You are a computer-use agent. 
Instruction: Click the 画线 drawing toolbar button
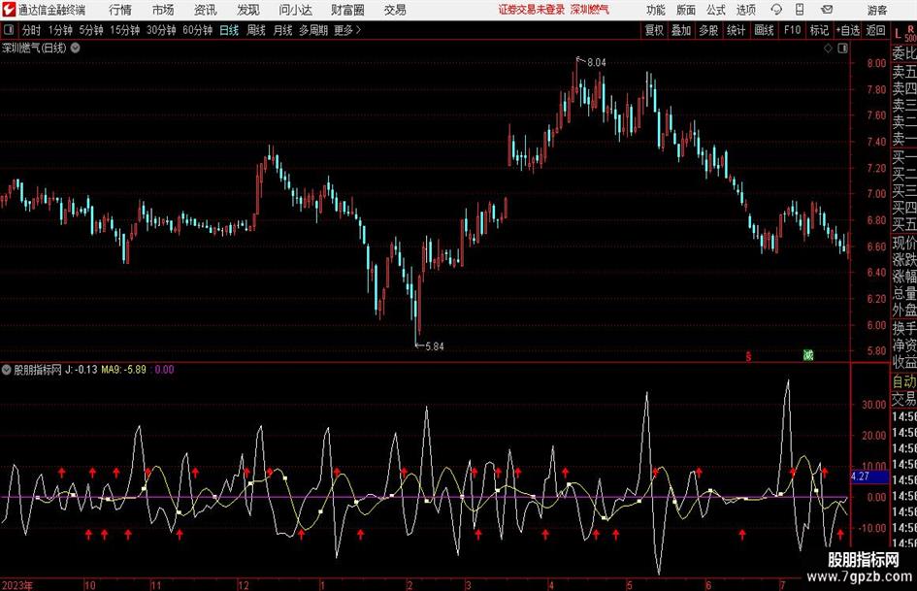coord(764,30)
